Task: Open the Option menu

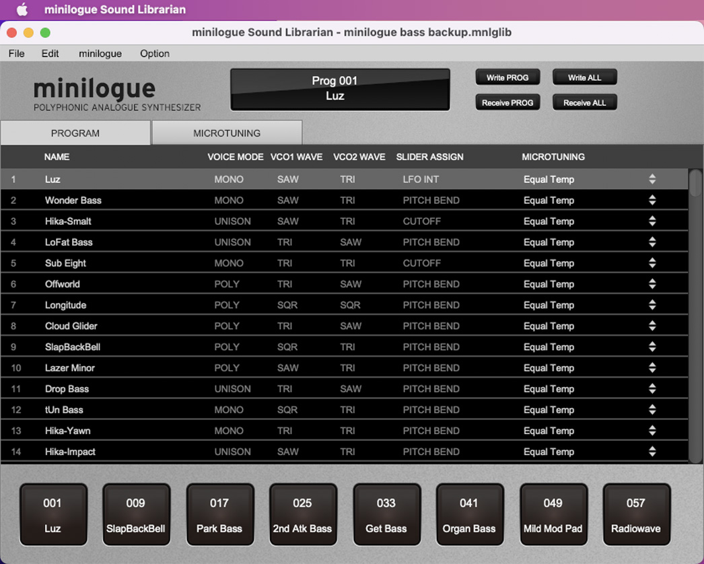Action: point(154,53)
